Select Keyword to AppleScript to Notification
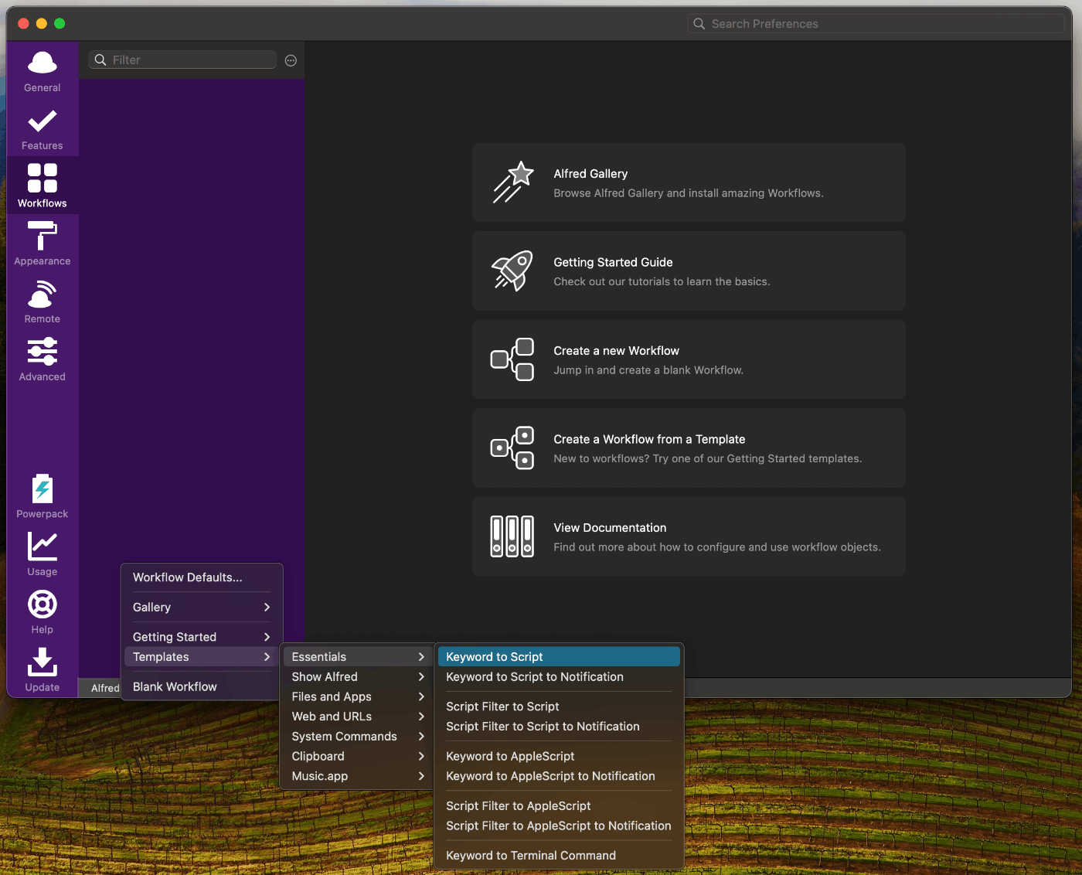The height and width of the screenshot is (875, 1082). coord(559,776)
